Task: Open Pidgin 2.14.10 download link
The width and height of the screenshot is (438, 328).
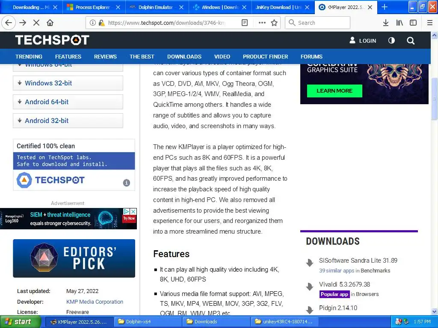Action: coord(338,308)
